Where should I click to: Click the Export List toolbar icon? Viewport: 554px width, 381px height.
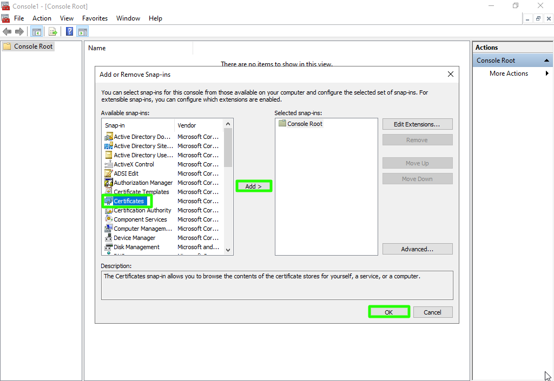point(53,31)
